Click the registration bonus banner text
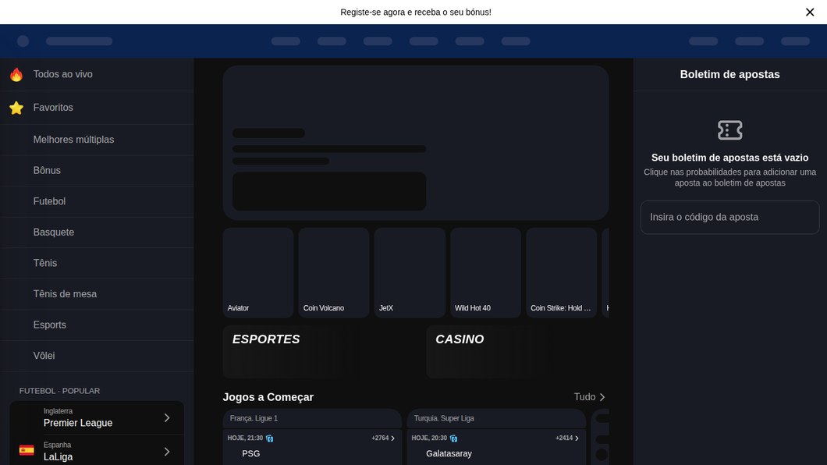The image size is (827, 465). click(x=416, y=12)
